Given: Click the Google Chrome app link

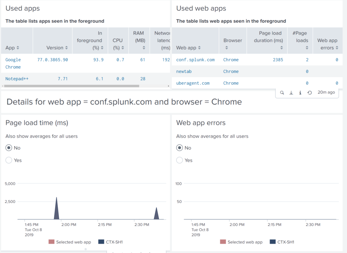Looking at the screenshot, I should click(x=13, y=63).
